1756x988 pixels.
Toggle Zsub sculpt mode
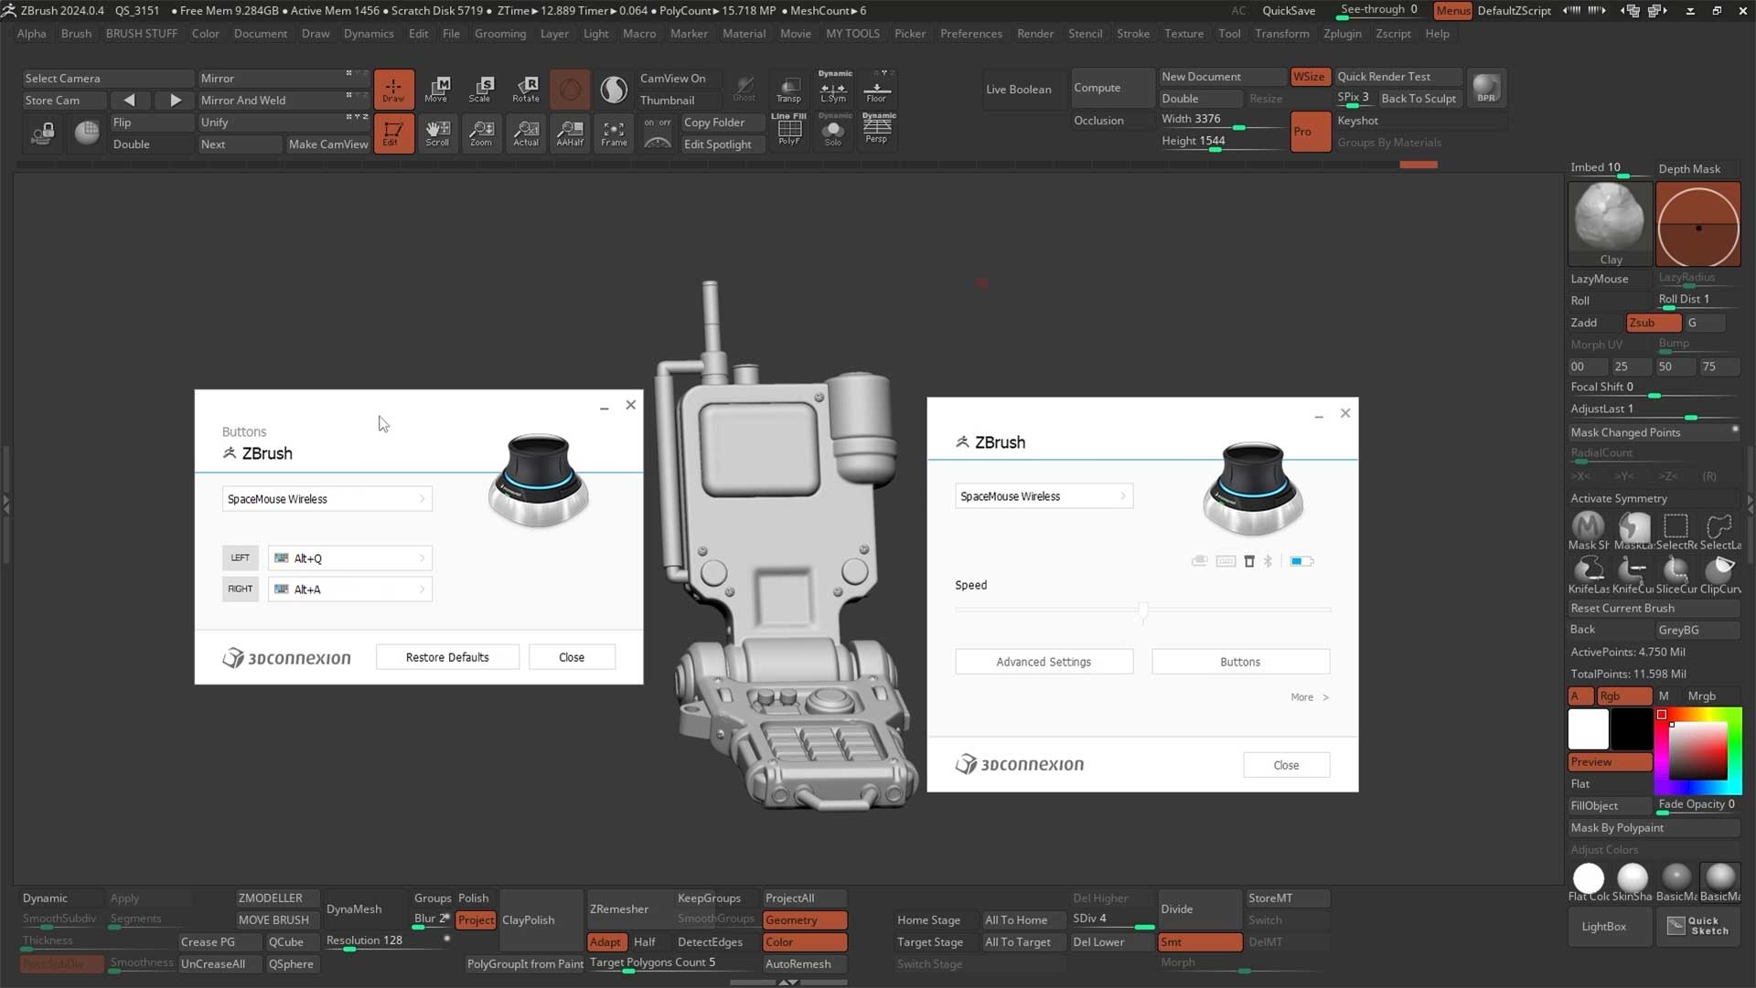pyautogui.click(x=1653, y=323)
